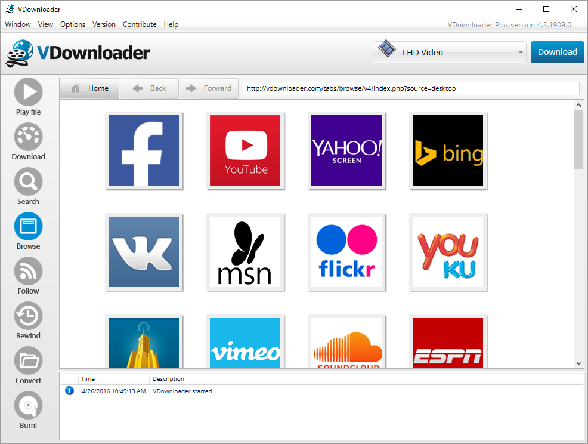Click the scrollbar down arrow
Viewport: 588px width, 444px height.
578,363
